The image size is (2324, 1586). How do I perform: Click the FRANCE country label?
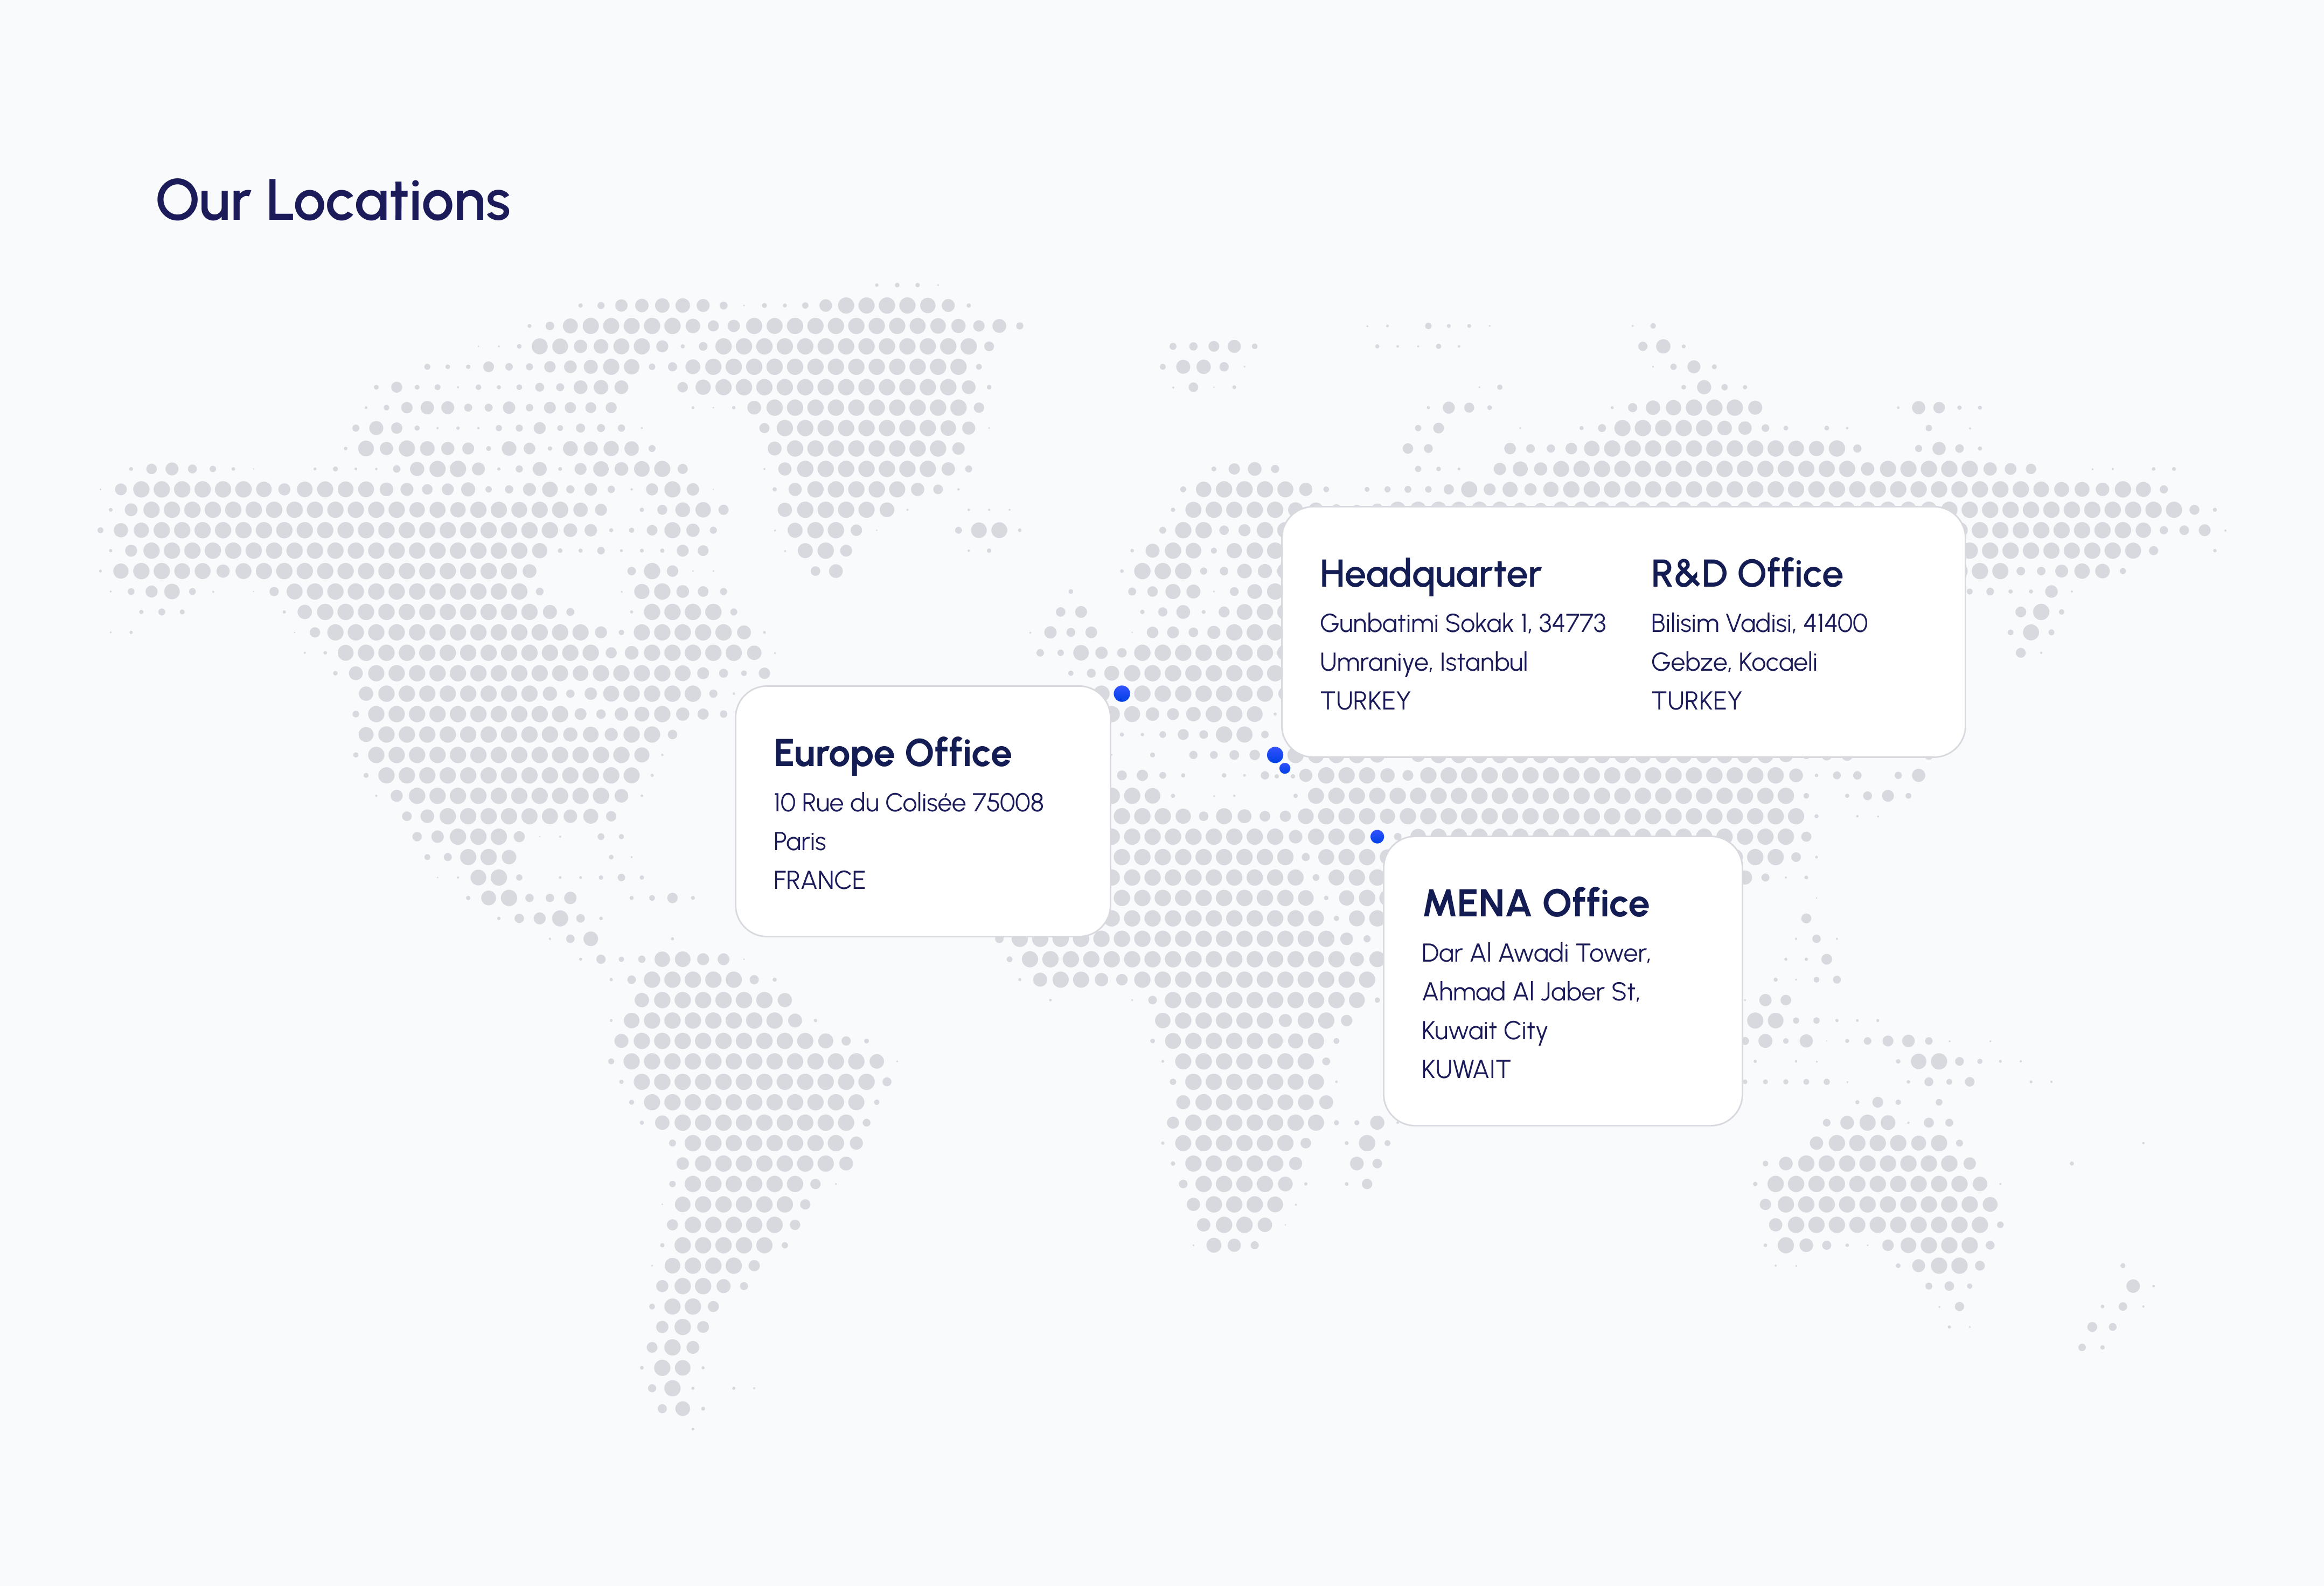tap(819, 880)
